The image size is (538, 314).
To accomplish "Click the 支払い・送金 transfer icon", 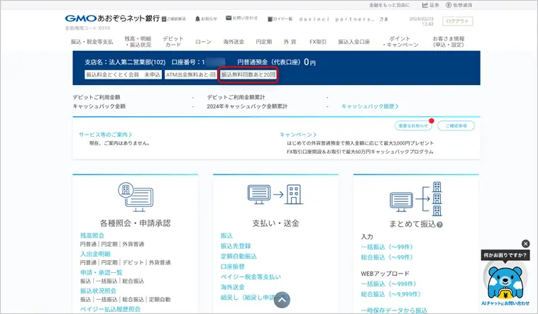I will coord(275,195).
